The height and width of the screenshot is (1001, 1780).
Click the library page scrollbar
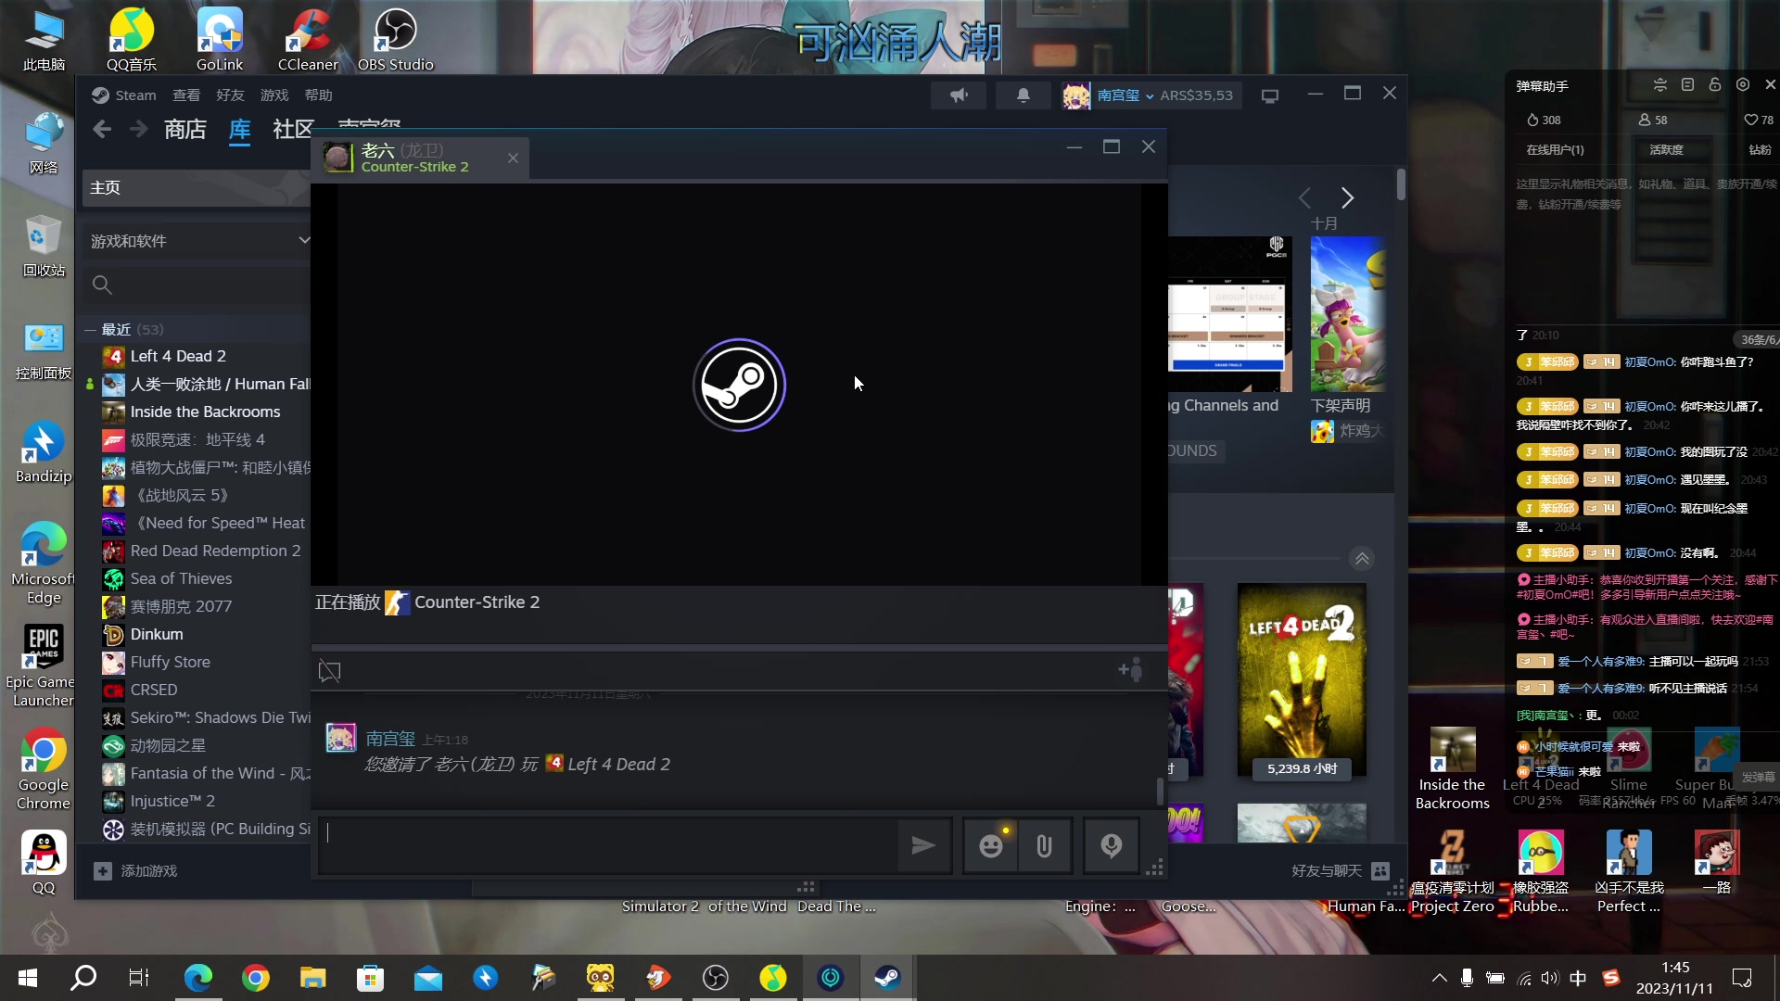point(1400,184)
